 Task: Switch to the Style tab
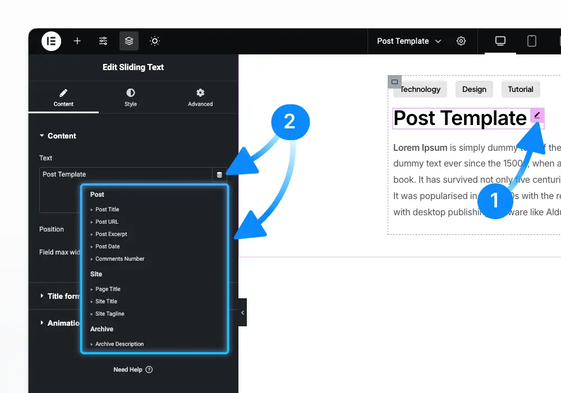131,98
